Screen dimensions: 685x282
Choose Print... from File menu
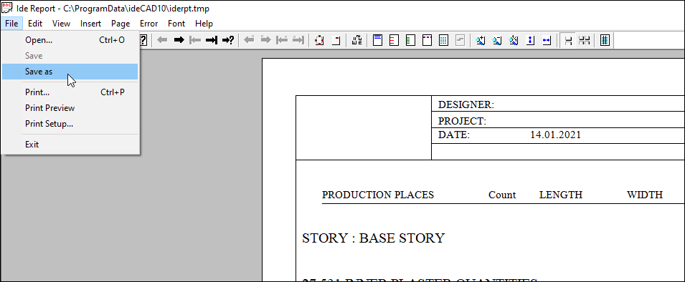(x=70, y=92)
